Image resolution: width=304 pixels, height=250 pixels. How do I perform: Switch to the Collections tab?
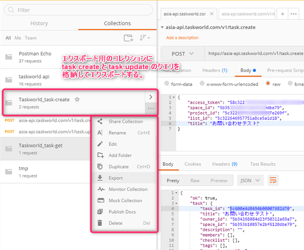click(117, 23)
